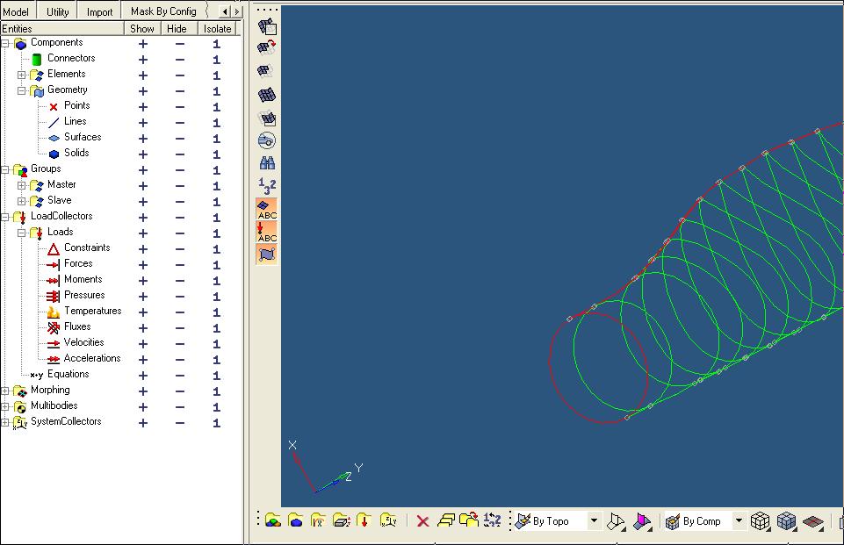Click the car Spherical Clipping icon
Viewport: 844px width, 545px height.
(x=268, y=140)
